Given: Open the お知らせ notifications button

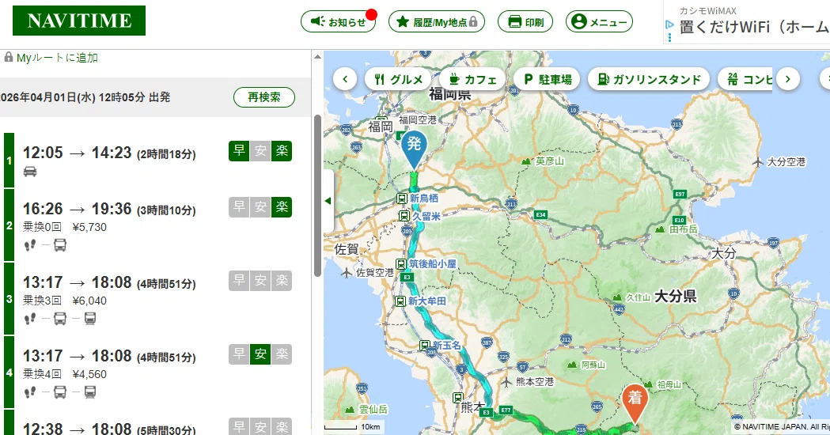Looking at the screenshot, I should [x=338, y=21].
